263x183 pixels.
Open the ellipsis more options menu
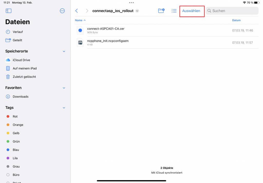(x=62, y=11)
